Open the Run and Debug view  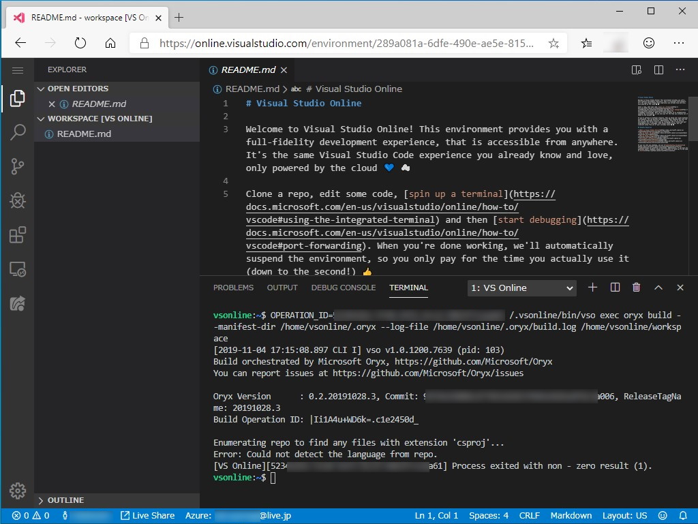(18, 200)
